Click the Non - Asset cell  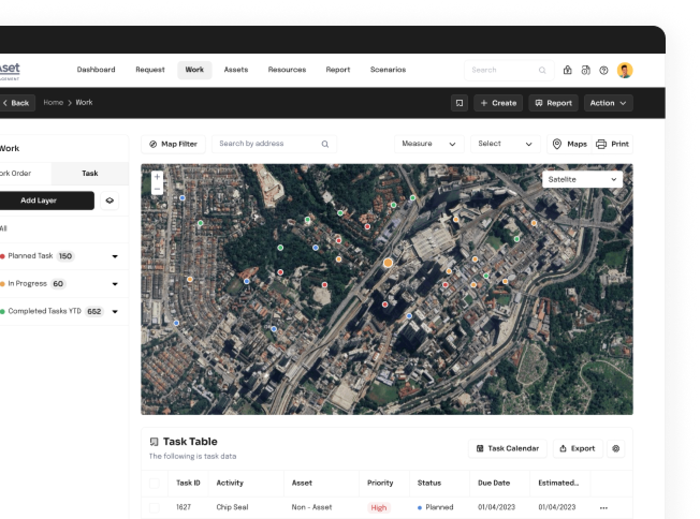point(312,507)
